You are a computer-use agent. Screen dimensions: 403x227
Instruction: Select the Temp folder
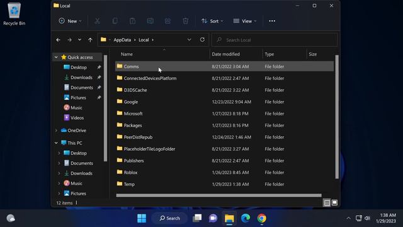[224, 184]
